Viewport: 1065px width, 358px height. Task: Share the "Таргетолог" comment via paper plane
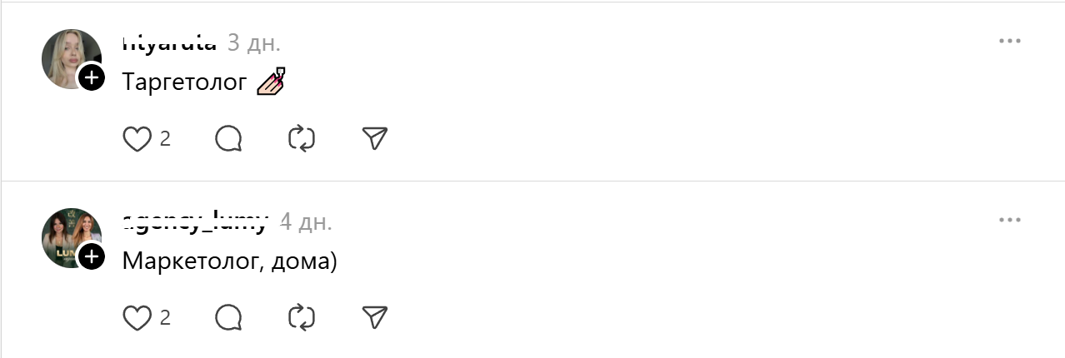[x=376, y=139]
